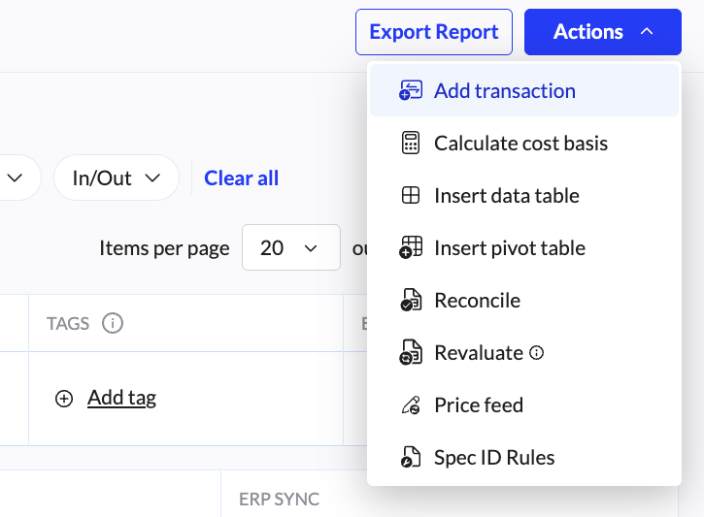Click the Revaluate document icon
The image size is (704, 517).
pos(411,353)
